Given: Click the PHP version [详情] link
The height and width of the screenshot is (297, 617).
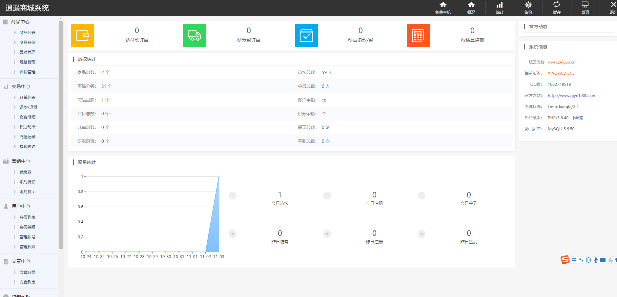Looking at the screenshot, I should coord(578,118).
